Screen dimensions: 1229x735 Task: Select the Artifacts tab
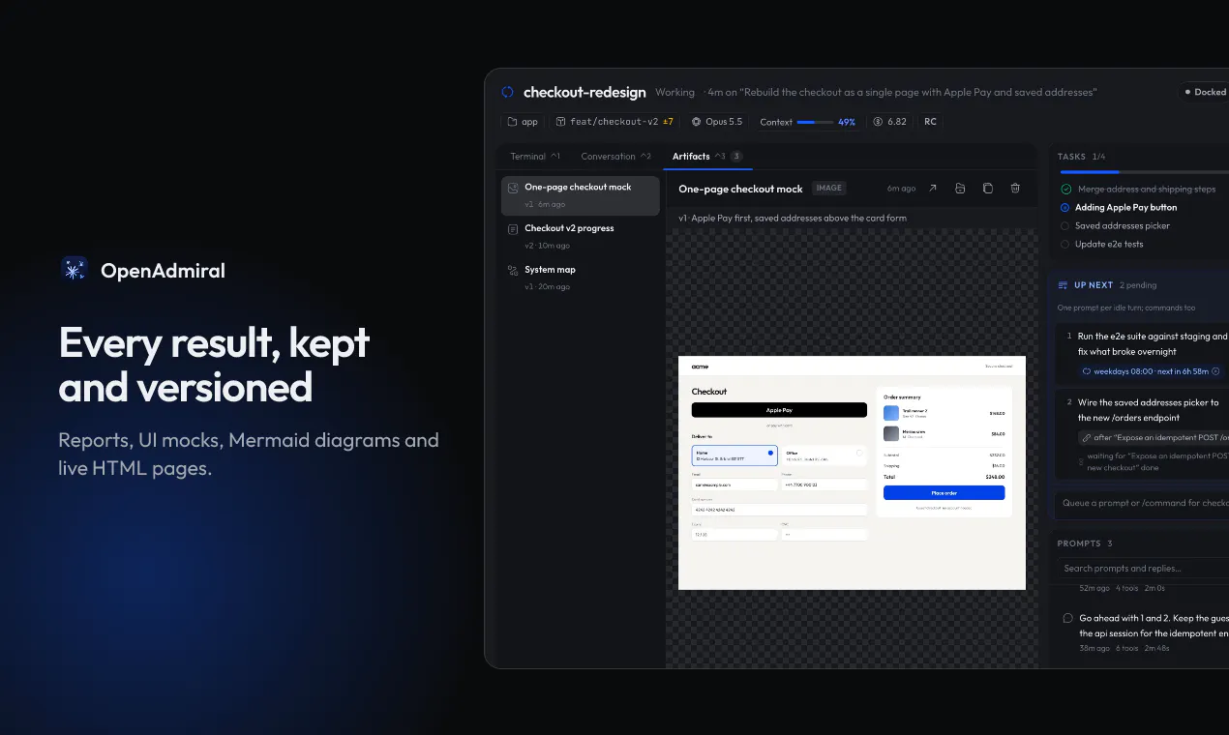(707, 156)
